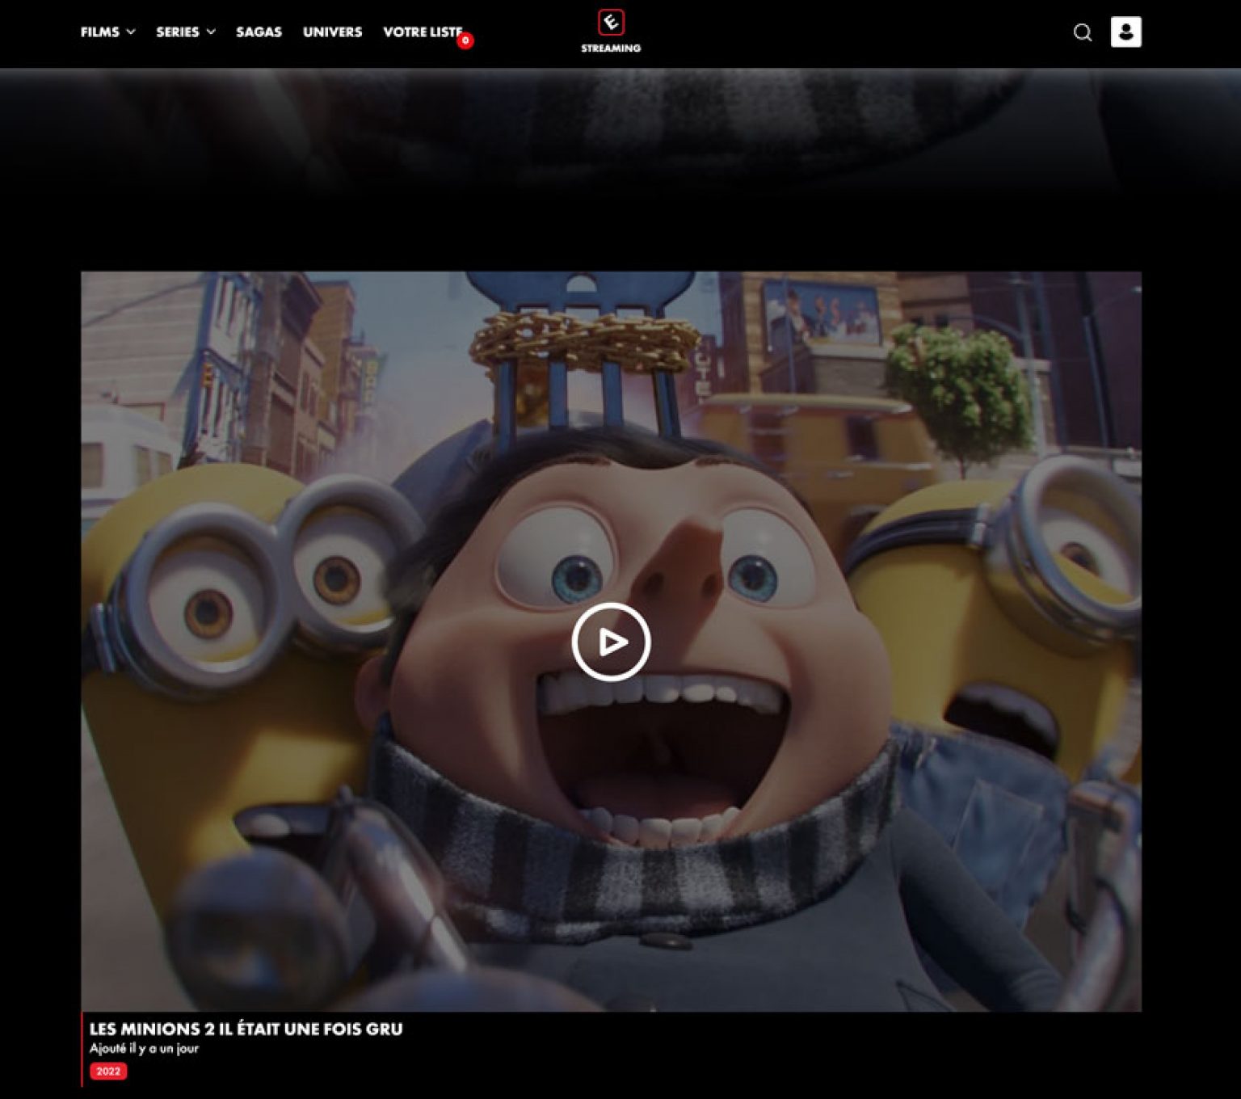
Task: Expand the Series dropdown chevron
Action: 211,32
